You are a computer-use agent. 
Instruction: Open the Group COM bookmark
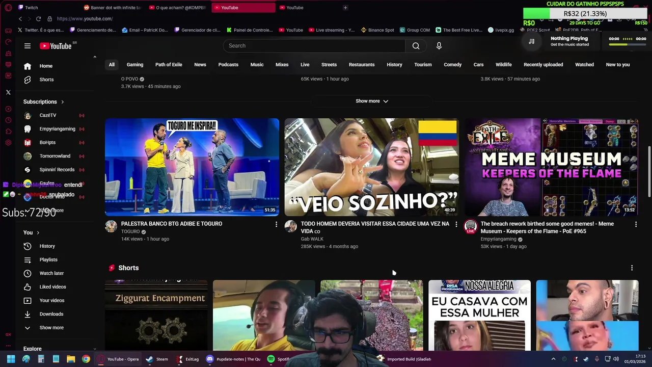415,30
